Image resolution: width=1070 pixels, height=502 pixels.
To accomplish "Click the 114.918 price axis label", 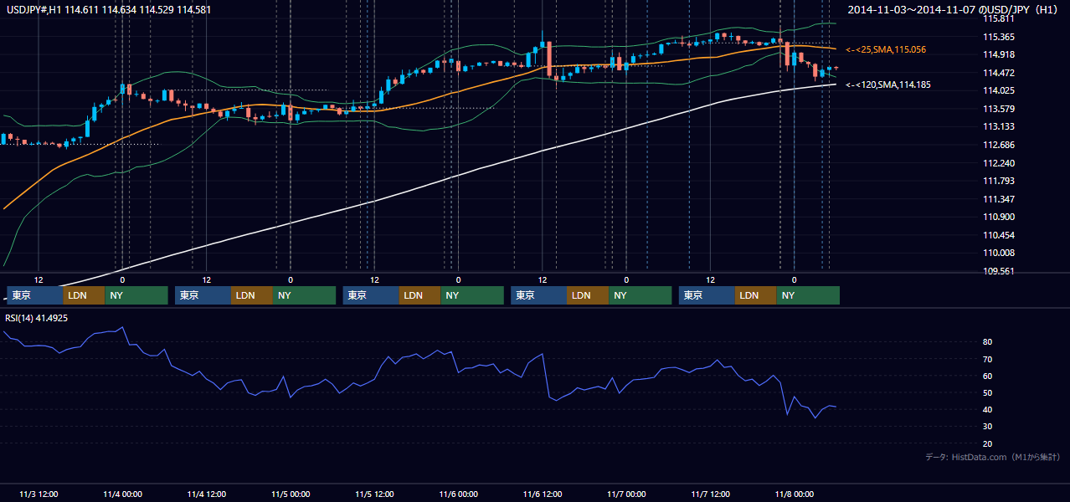I will click(998, 54).
